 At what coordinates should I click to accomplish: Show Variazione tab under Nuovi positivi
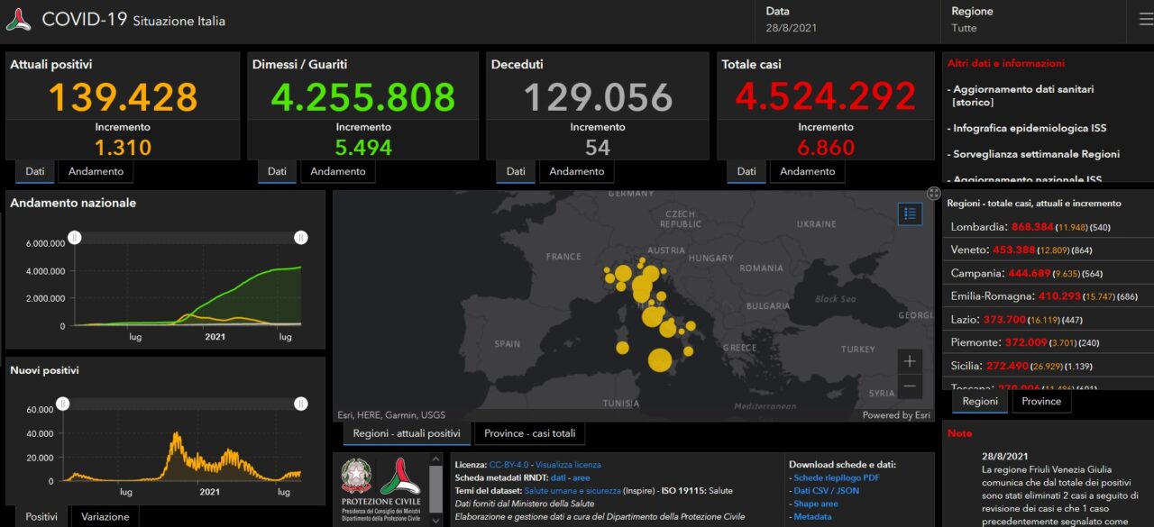click(x=105, y=516)
